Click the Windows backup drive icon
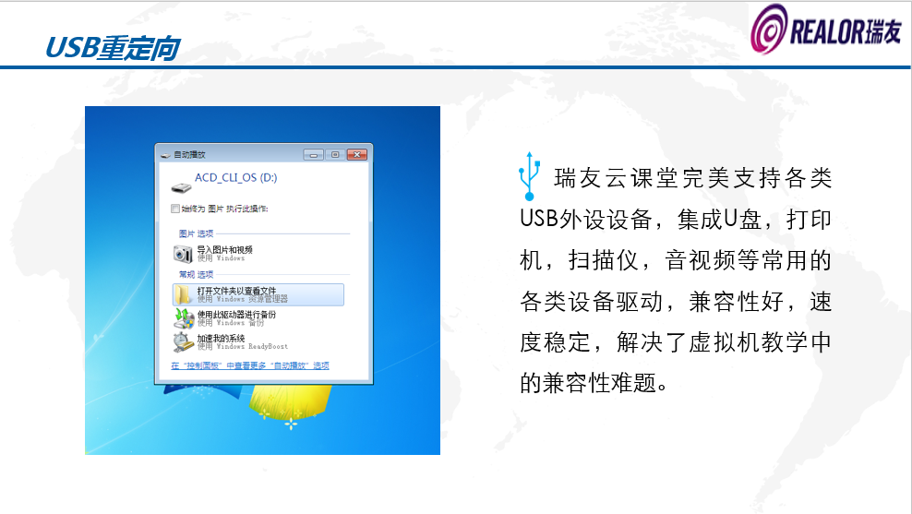 pos(183,318)
